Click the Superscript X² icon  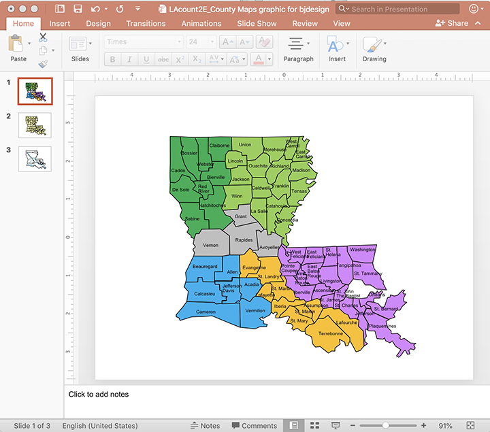pyautogui.click(x=180, y=59)
